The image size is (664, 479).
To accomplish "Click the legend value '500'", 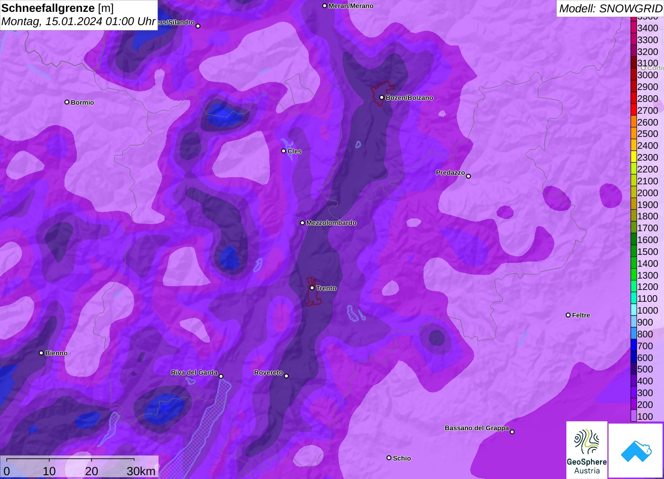I will (645, 369).
